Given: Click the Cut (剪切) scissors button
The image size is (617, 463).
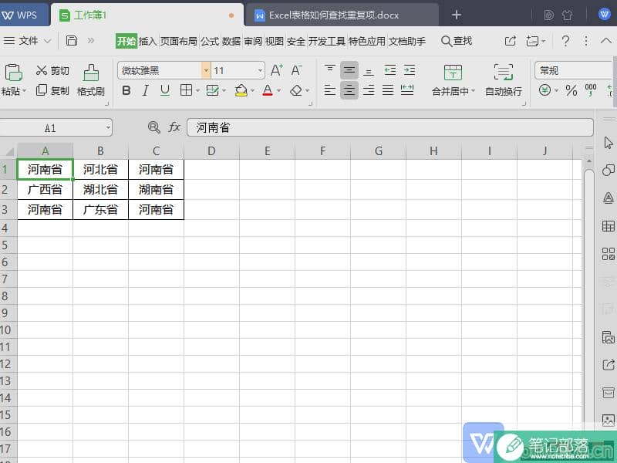Looking at the screenshot, I should click(52, 70).
